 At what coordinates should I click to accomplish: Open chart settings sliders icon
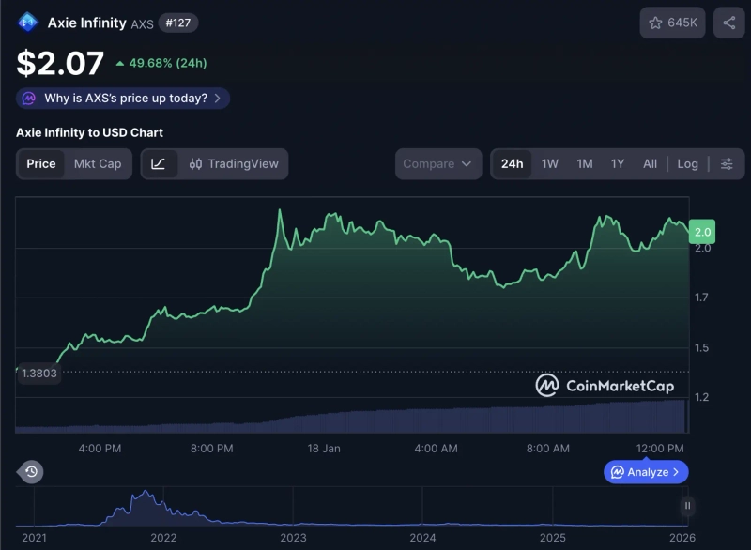click(727, 163)
